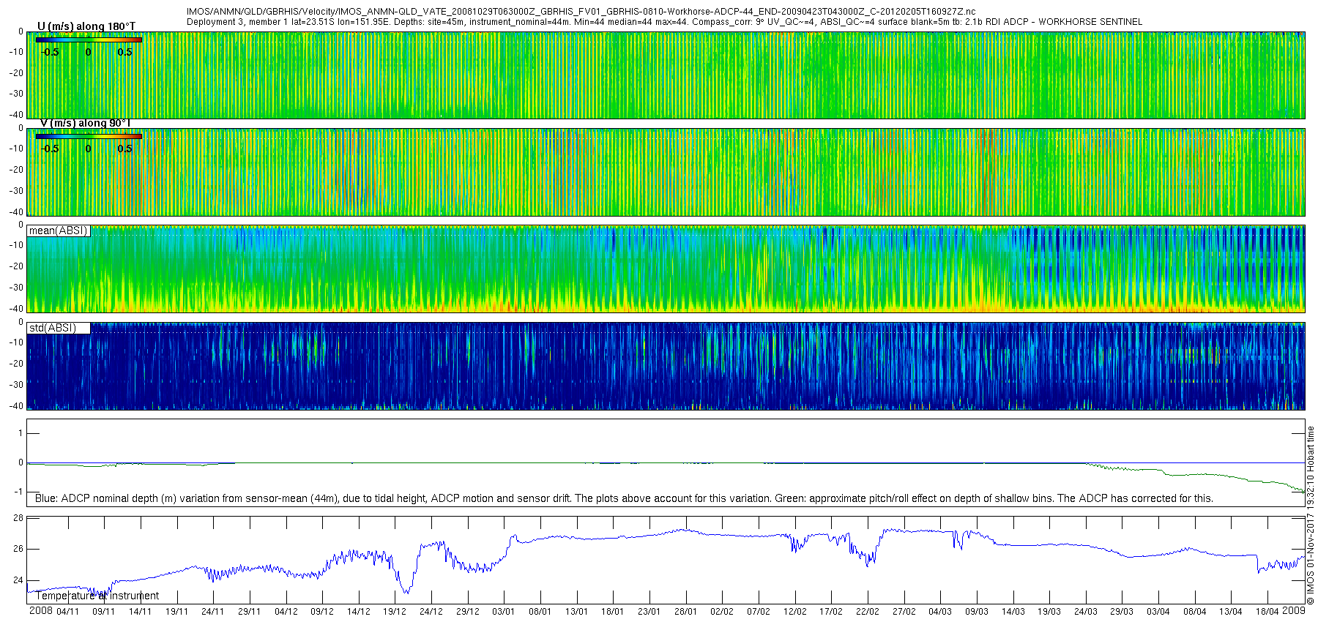
Task: Select the 'U (m/s) along 180°T' title
Action: point(86,26)
